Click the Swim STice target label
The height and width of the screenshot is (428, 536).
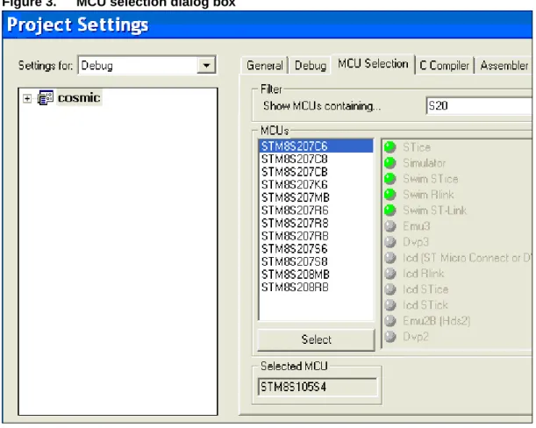(431, 179)
